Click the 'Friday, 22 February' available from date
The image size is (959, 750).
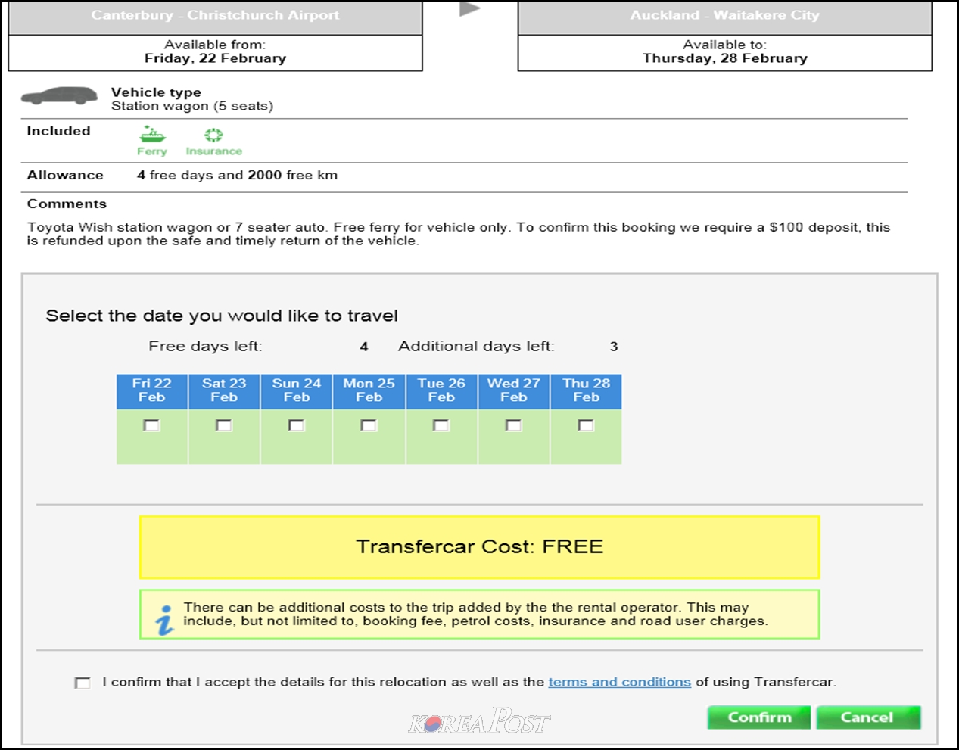pos(215,58)
